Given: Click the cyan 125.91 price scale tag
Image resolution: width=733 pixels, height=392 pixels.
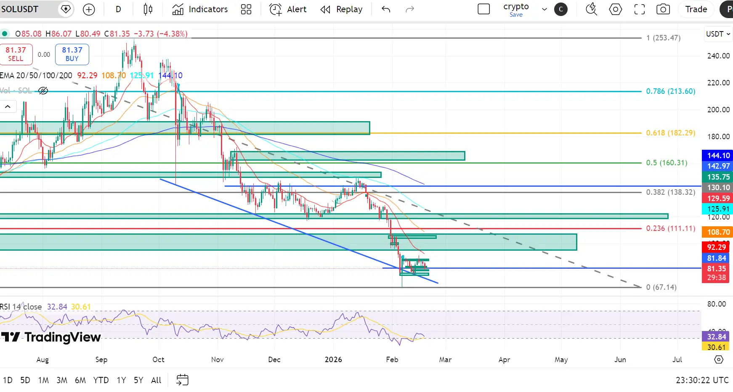Looking at the screenshot, I should 717,209.
